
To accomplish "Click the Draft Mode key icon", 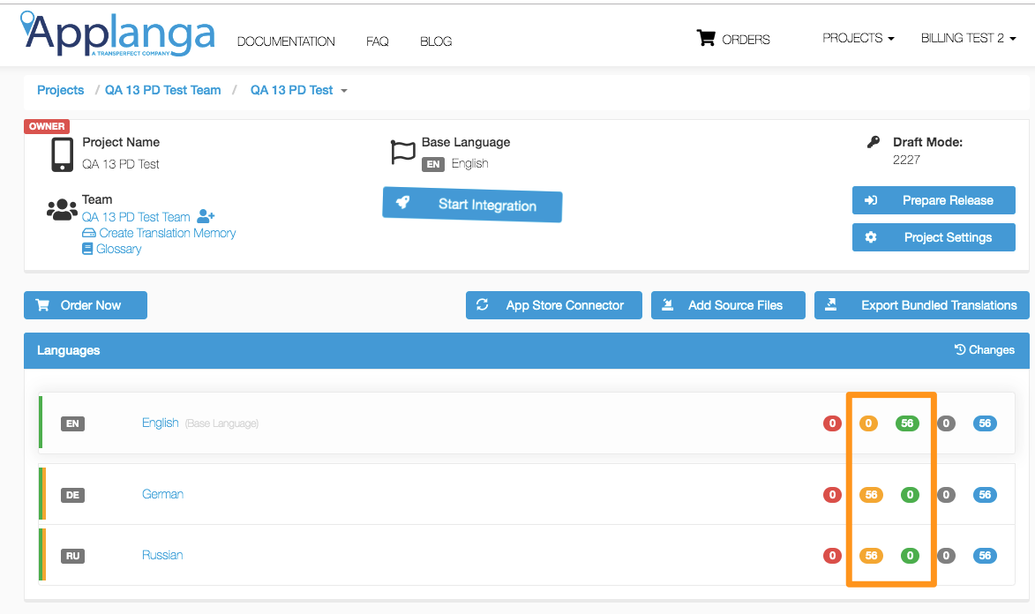I will coord(874,142).
